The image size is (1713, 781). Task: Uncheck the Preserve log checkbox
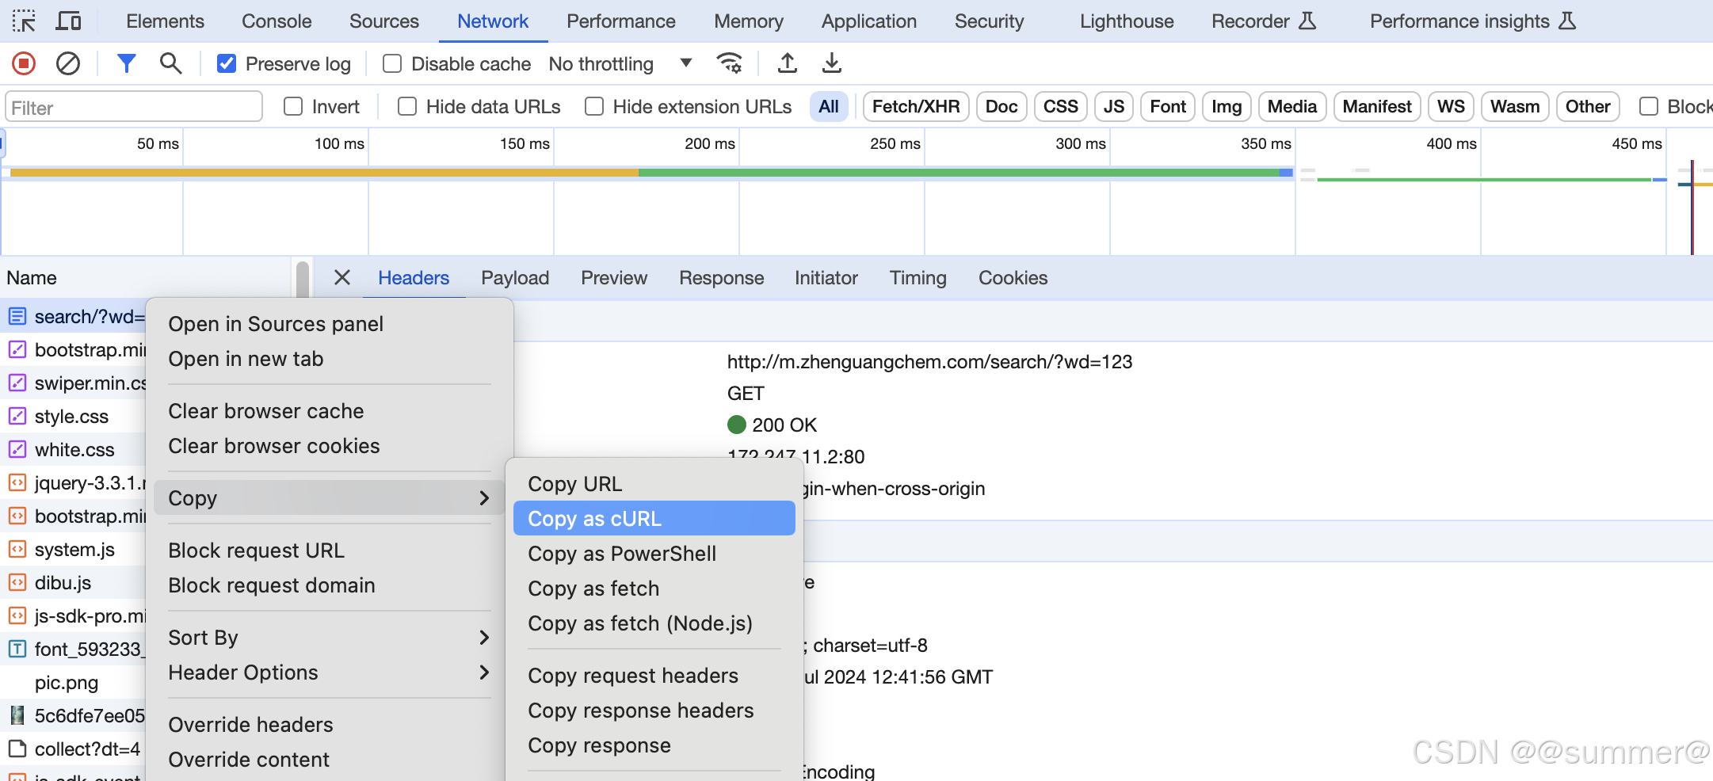[x=227, y=63]
